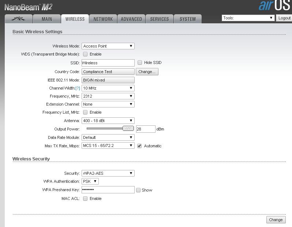Click the SSID input field

[x=108, y=63]
